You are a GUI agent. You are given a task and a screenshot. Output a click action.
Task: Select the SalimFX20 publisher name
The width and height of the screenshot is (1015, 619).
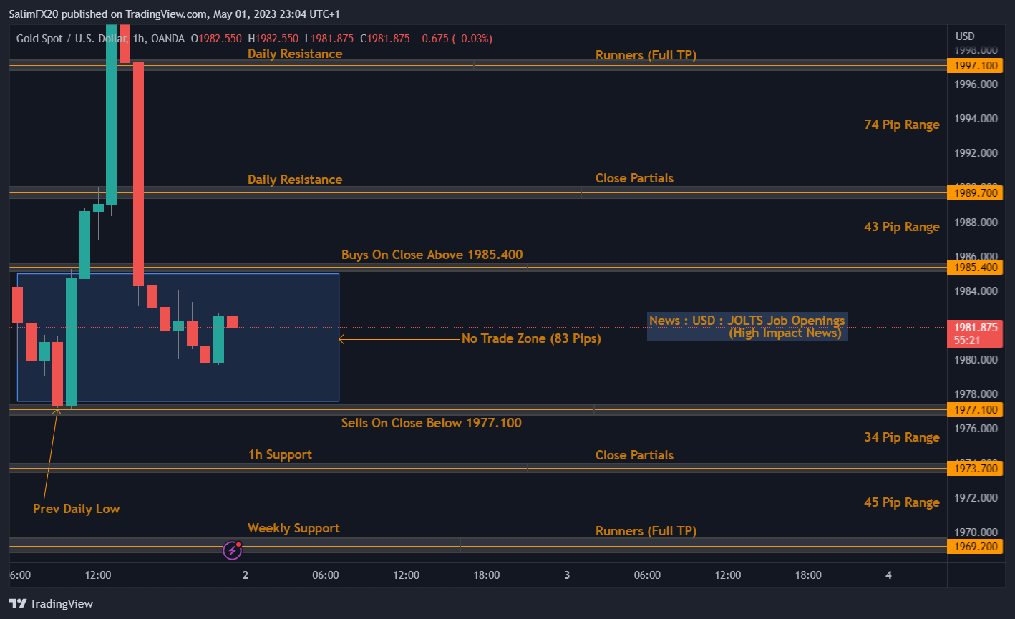(33, 13)
